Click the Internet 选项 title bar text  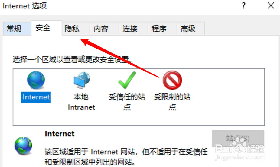(x=24, y=6)
